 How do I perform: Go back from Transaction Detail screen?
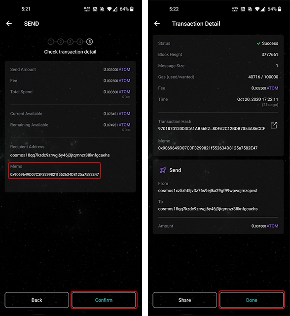[x=157, y=24]
